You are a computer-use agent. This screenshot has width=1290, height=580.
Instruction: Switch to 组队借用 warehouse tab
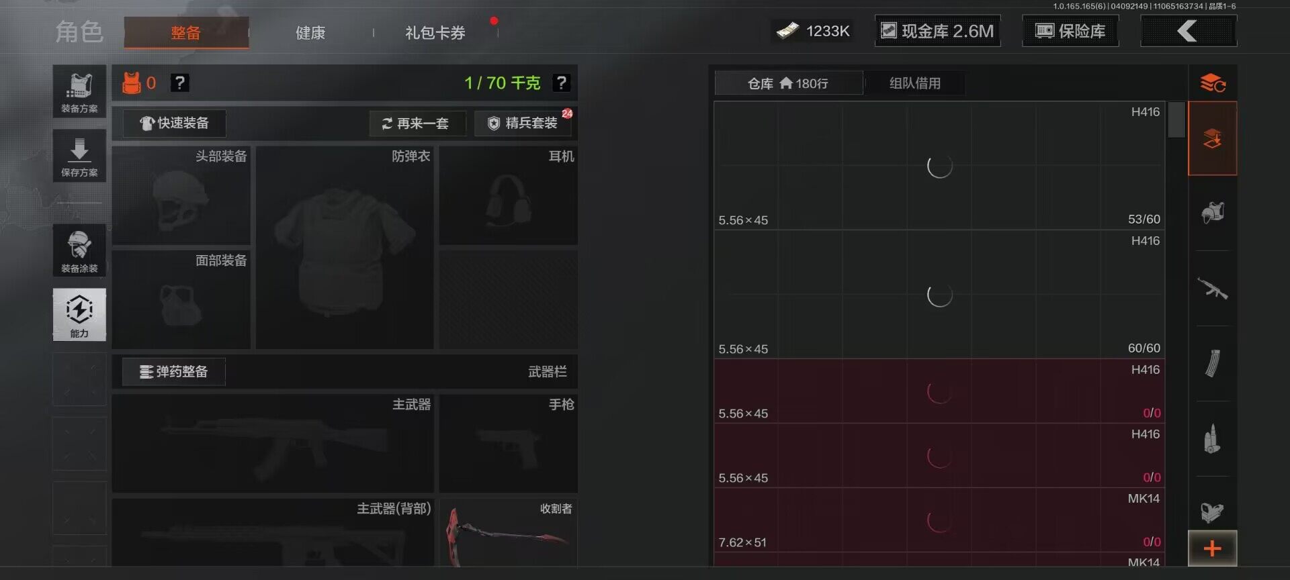[x=914, y=83]
